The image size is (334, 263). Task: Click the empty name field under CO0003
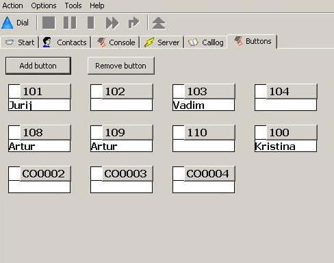click(x=121, y=187)
